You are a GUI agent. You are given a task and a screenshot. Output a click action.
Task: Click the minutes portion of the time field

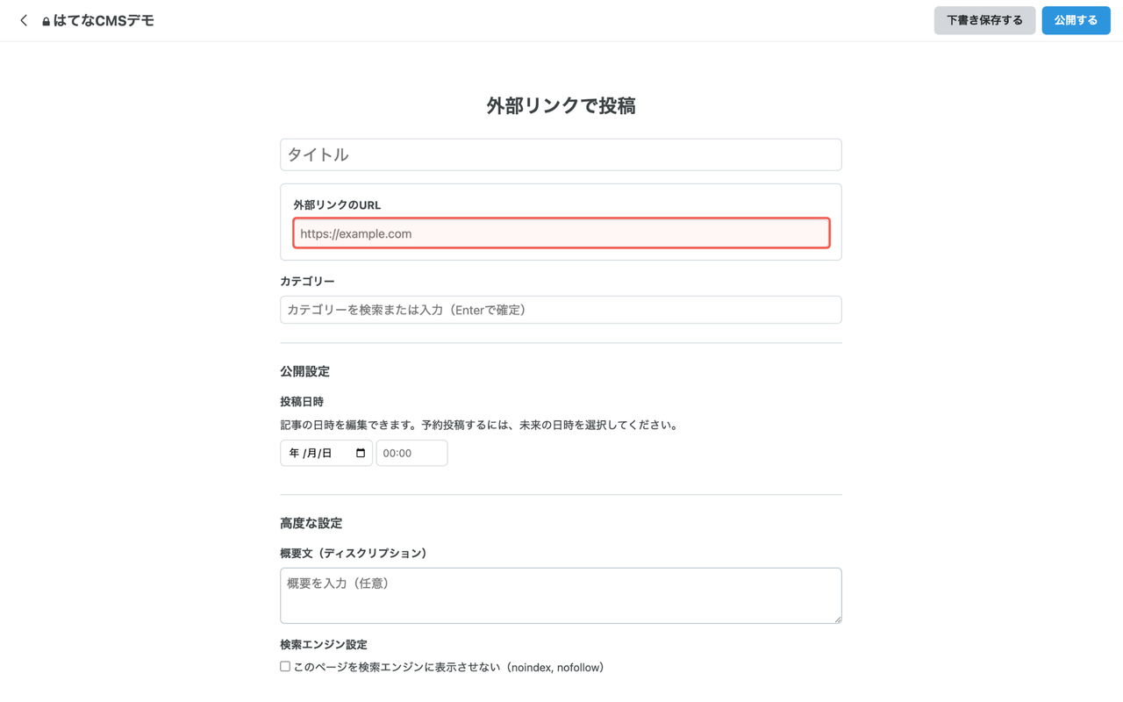[408, 453]
